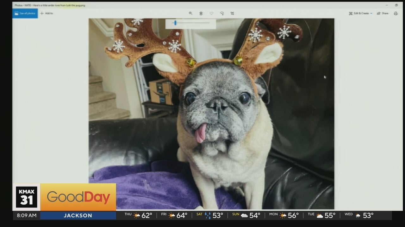Click the See all photos button
The image size is (405, 227).
point(25,13)
